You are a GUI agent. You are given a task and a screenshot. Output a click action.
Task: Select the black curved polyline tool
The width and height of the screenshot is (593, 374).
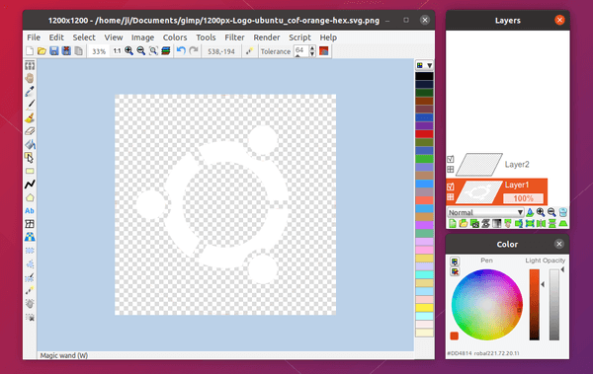pos(30,184)
